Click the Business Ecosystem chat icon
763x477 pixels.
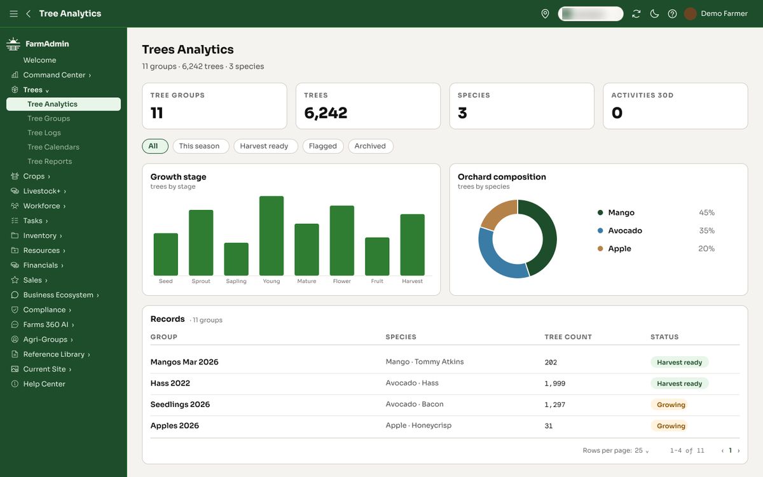tap(15, 295)
